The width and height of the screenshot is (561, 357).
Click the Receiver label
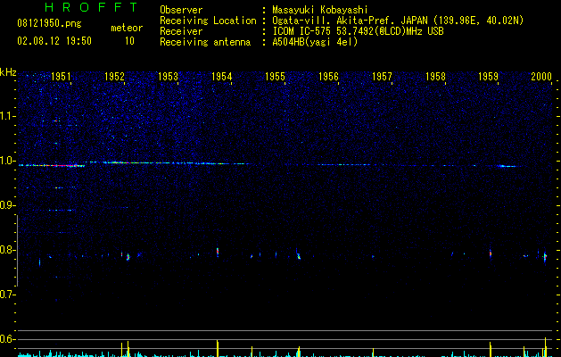(x=181, y=31)
